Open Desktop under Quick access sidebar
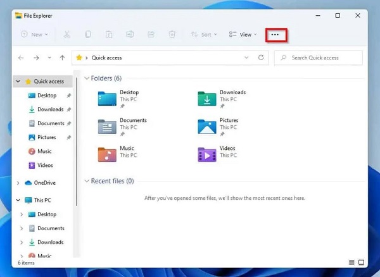380x277 pixels. [47, 95]
